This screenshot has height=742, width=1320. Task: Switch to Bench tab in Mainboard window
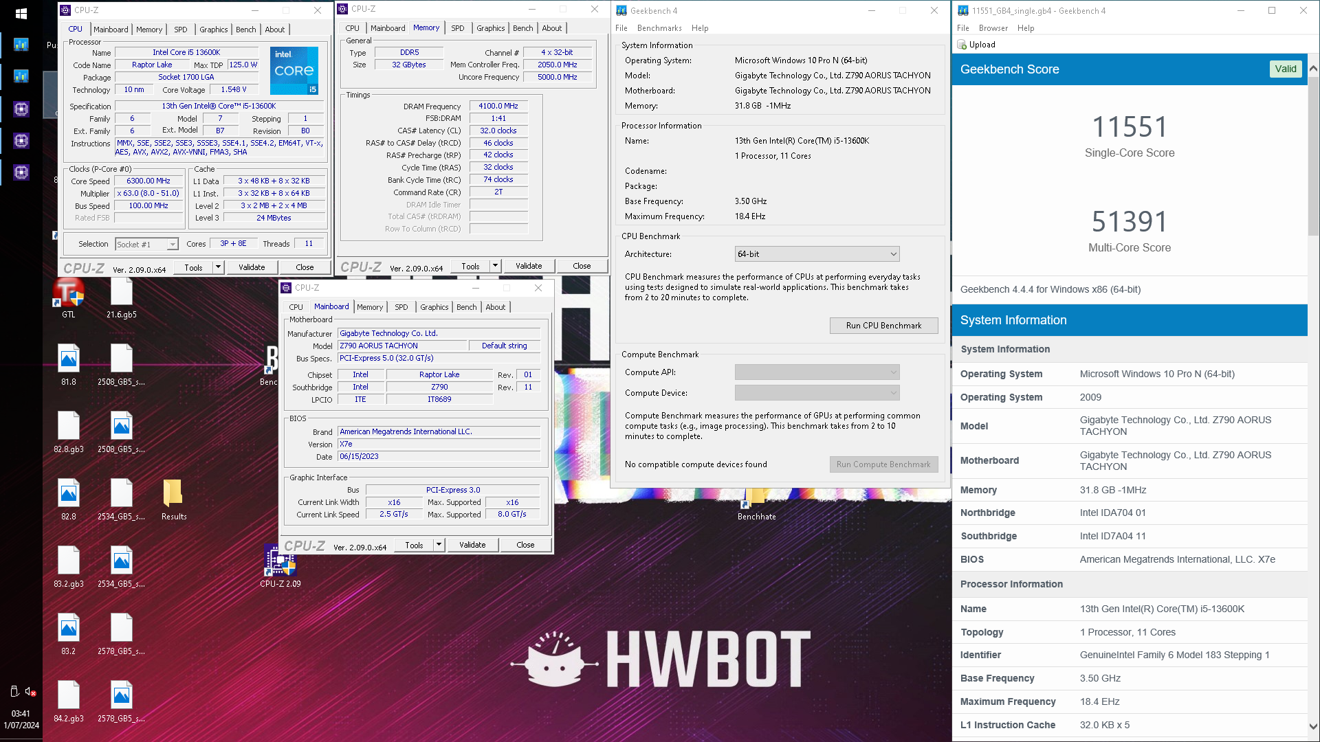coord(466,307)
